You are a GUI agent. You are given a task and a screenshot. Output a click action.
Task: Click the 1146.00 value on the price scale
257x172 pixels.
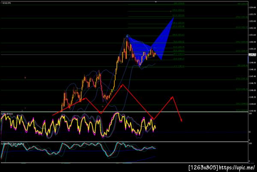252,90
